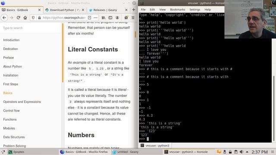The image size is (276, 155).
Task: Click Firefox page vertical scrollbar thumb
Action: click(x=135, y=34)
